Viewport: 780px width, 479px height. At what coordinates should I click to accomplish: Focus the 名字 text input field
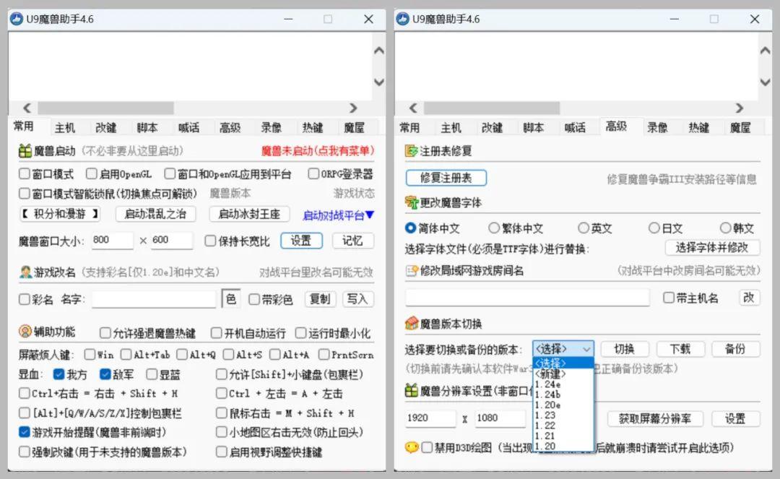(x=153, y=299)
